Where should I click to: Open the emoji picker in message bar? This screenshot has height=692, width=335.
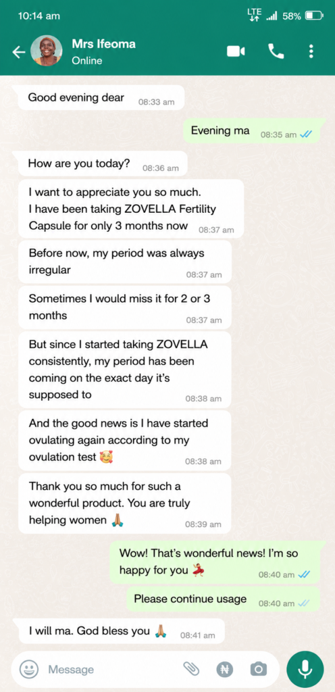(x=29, y=670)
